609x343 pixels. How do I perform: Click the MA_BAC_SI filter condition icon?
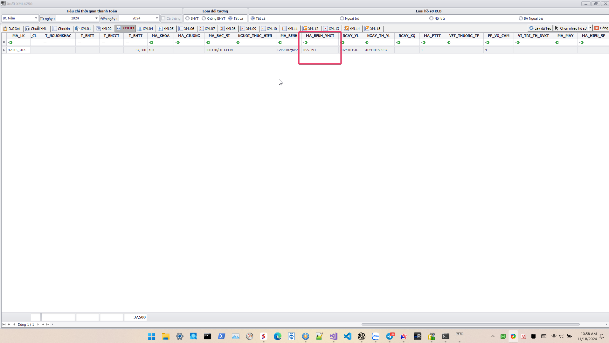[208, 42]
